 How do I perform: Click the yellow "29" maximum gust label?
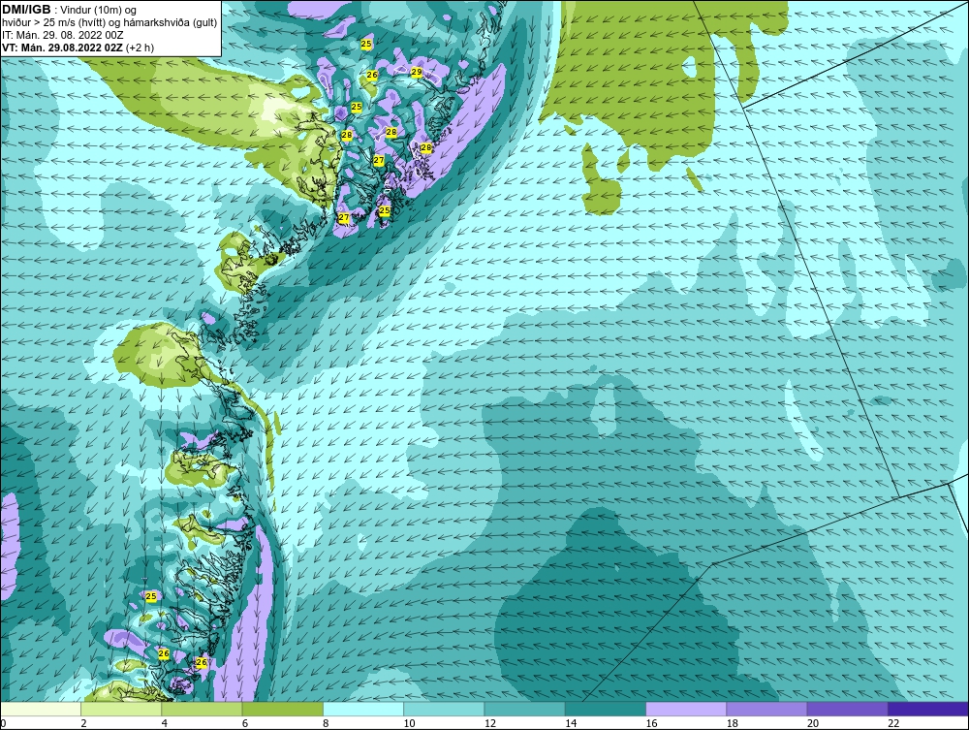tap(417, 73)
